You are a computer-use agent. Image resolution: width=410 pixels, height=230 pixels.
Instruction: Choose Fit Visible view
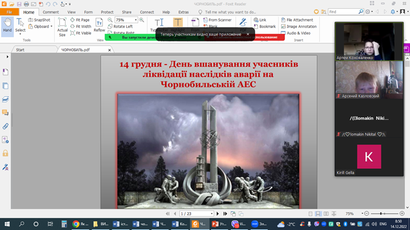click(81, 33)
